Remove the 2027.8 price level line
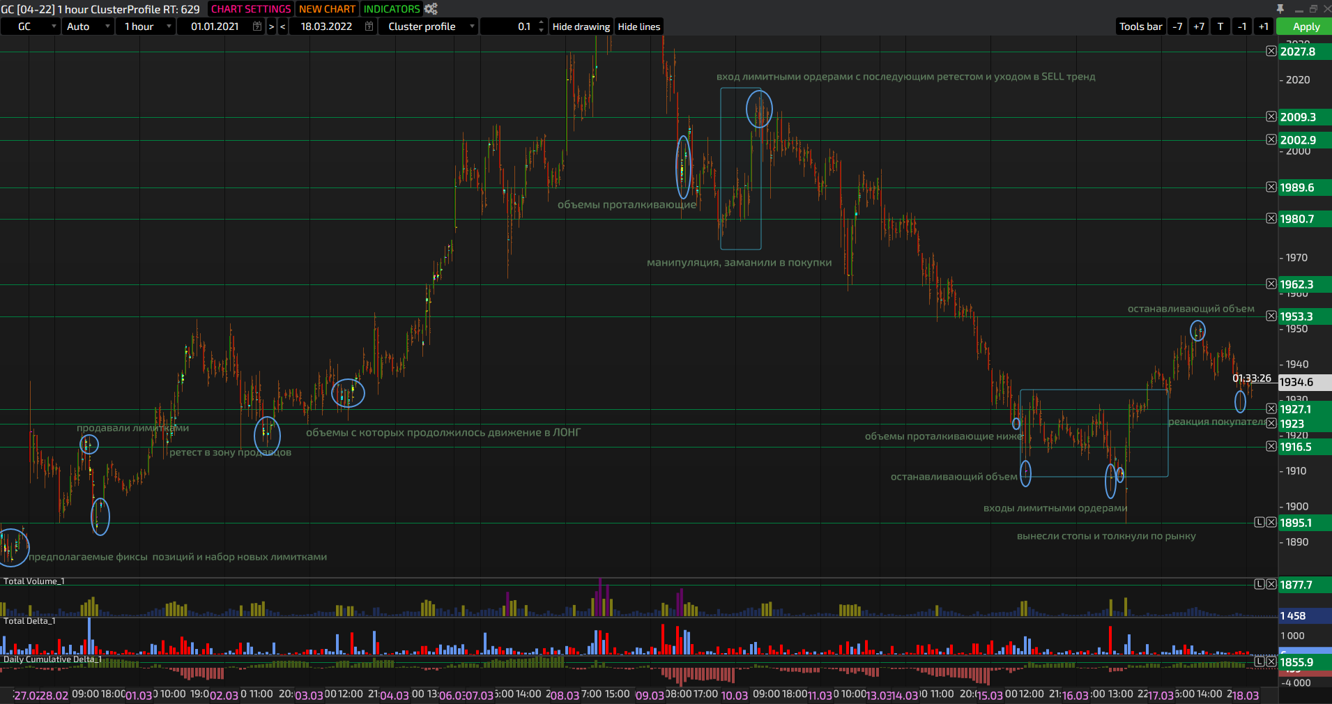The image size is (1332, 704). coord(1271,51)
